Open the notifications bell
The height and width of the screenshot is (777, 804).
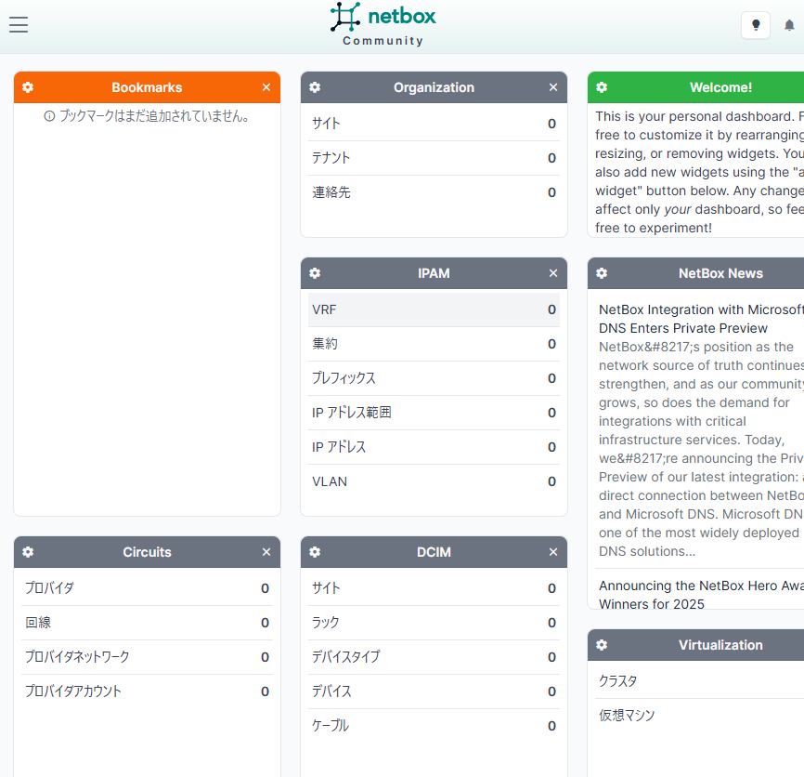point(789,25)
